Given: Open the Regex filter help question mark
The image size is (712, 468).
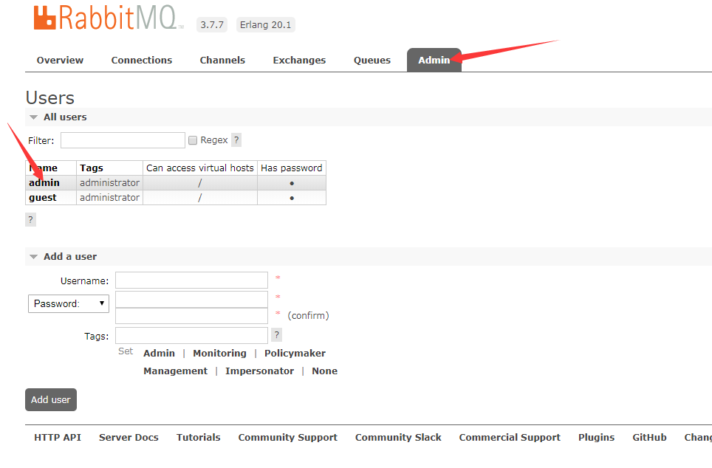Looking at the screenshot, I should [236, 140].
